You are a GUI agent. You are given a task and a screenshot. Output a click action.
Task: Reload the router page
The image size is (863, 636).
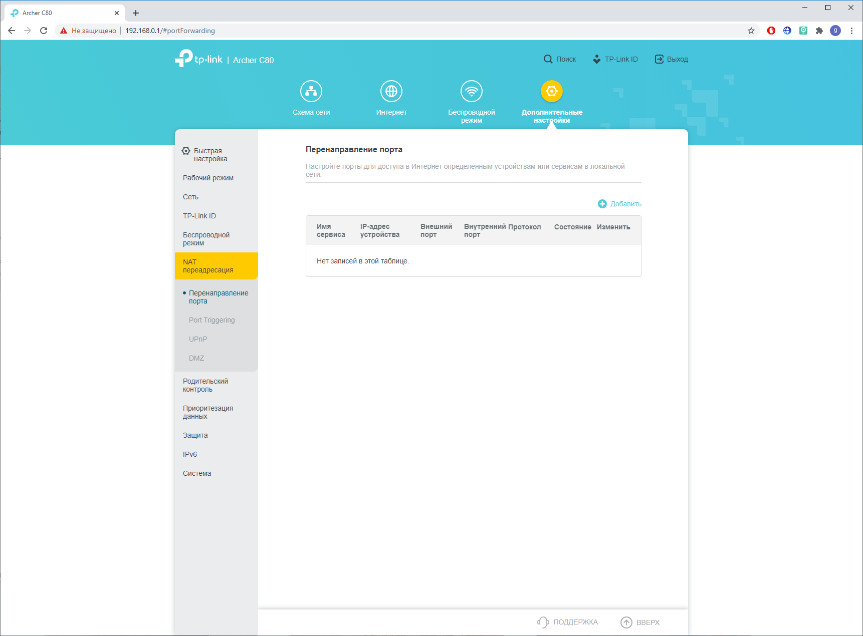tap(44, 31)
